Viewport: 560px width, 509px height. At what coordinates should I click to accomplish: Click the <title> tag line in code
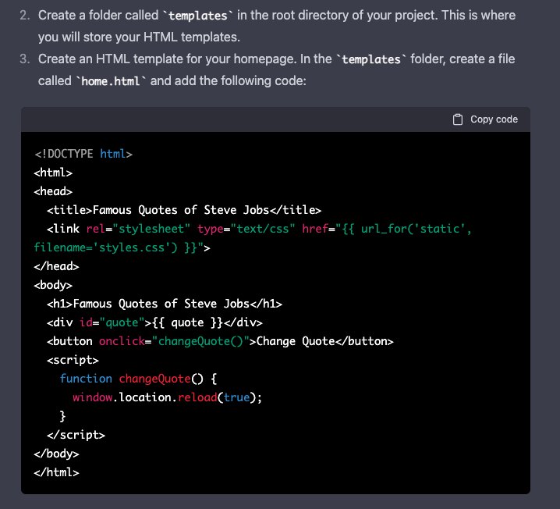(183, 210)
